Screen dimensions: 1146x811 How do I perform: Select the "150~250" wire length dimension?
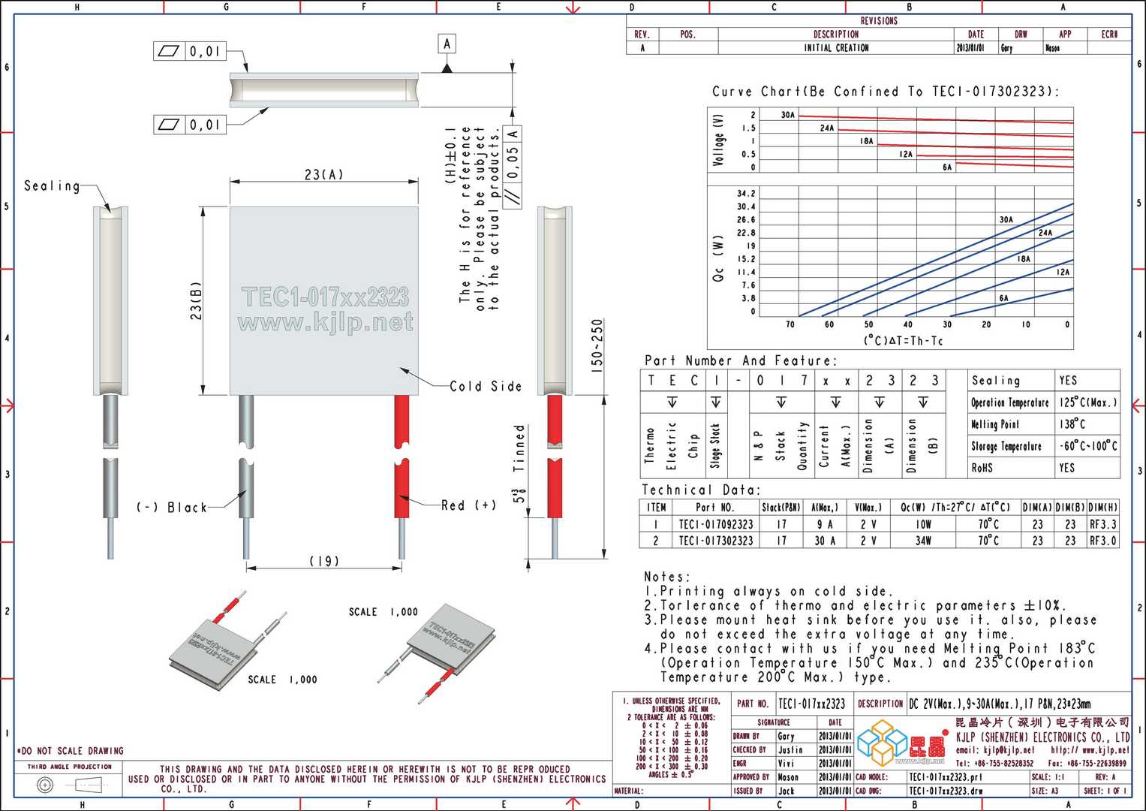[x=597, y=346]
